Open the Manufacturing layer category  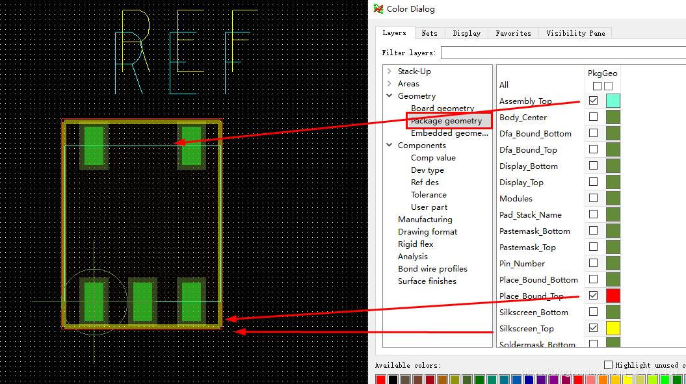pyautogui.click(x=425, y=220)
